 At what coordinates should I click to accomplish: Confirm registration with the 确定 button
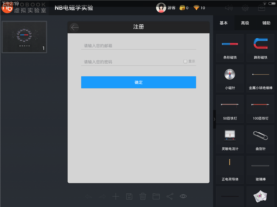(x=138, y=82)
